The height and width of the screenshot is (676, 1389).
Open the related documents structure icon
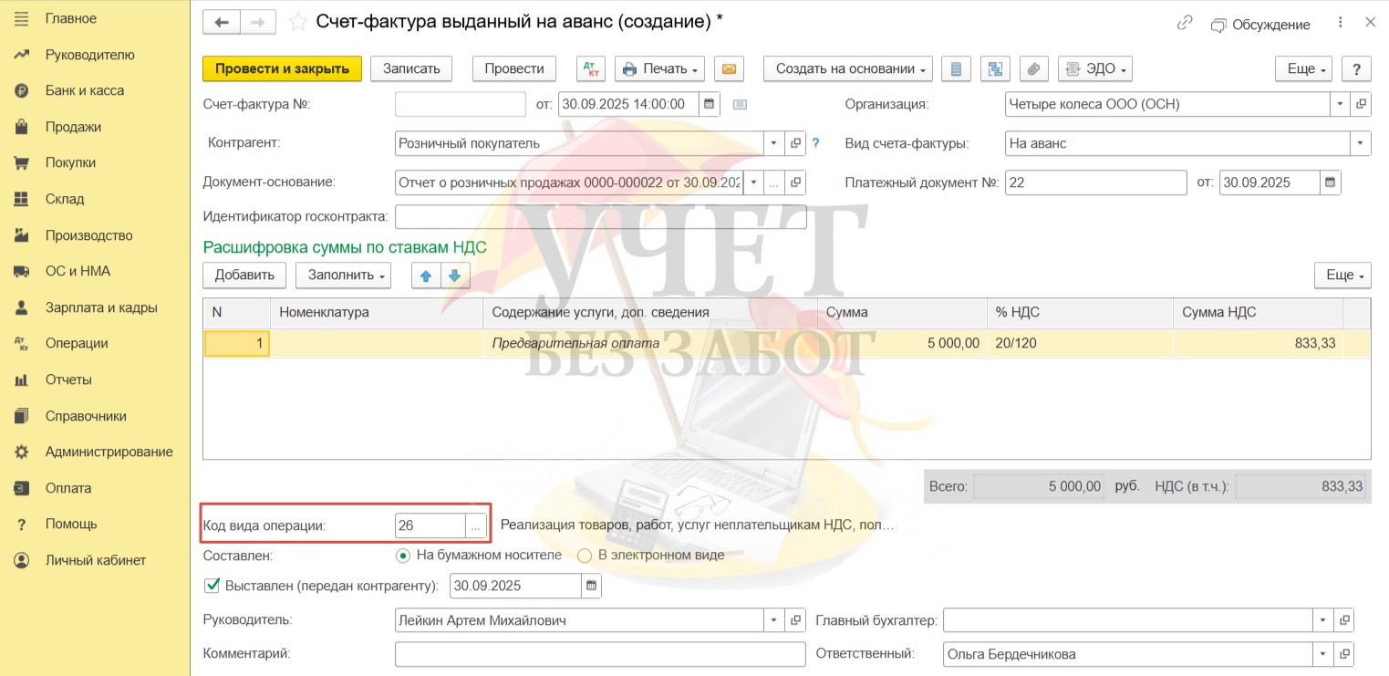995,68
